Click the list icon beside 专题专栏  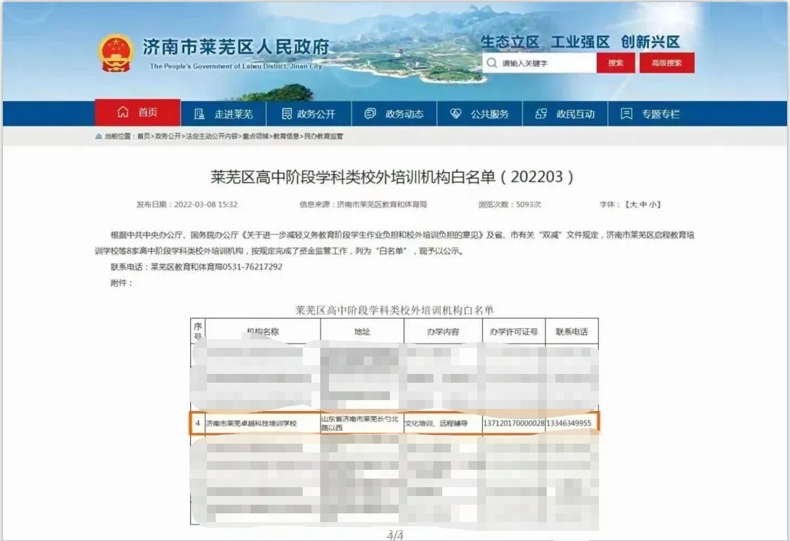coord(626,114)
